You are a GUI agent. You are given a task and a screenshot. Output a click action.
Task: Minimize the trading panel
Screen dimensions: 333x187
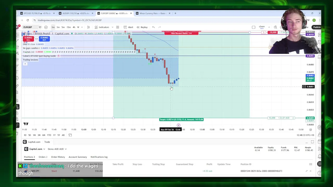coord(306,142)
